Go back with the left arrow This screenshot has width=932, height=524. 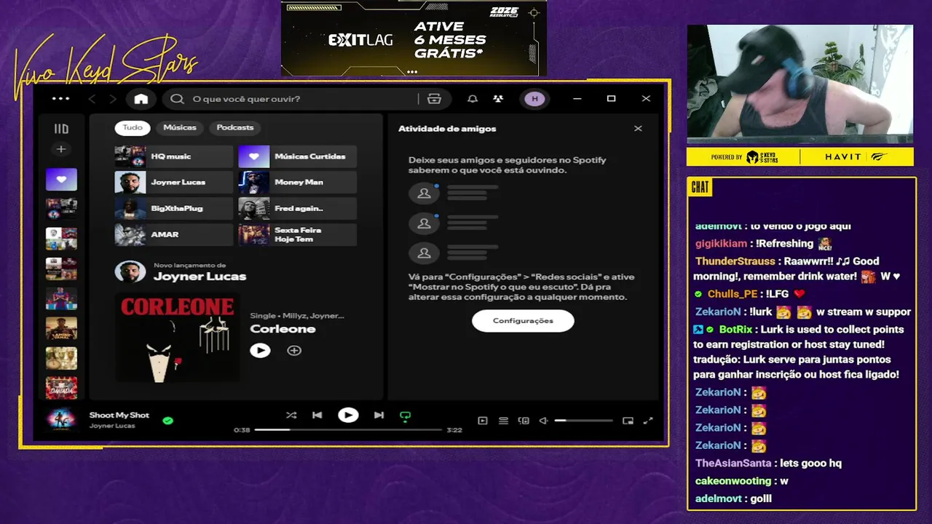[x=92, y=99]
